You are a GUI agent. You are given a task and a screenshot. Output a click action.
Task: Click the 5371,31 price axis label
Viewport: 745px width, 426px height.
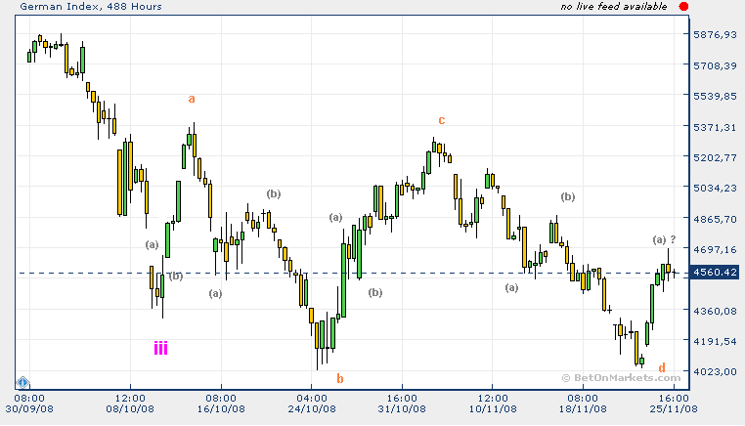[x=715, y=127]
